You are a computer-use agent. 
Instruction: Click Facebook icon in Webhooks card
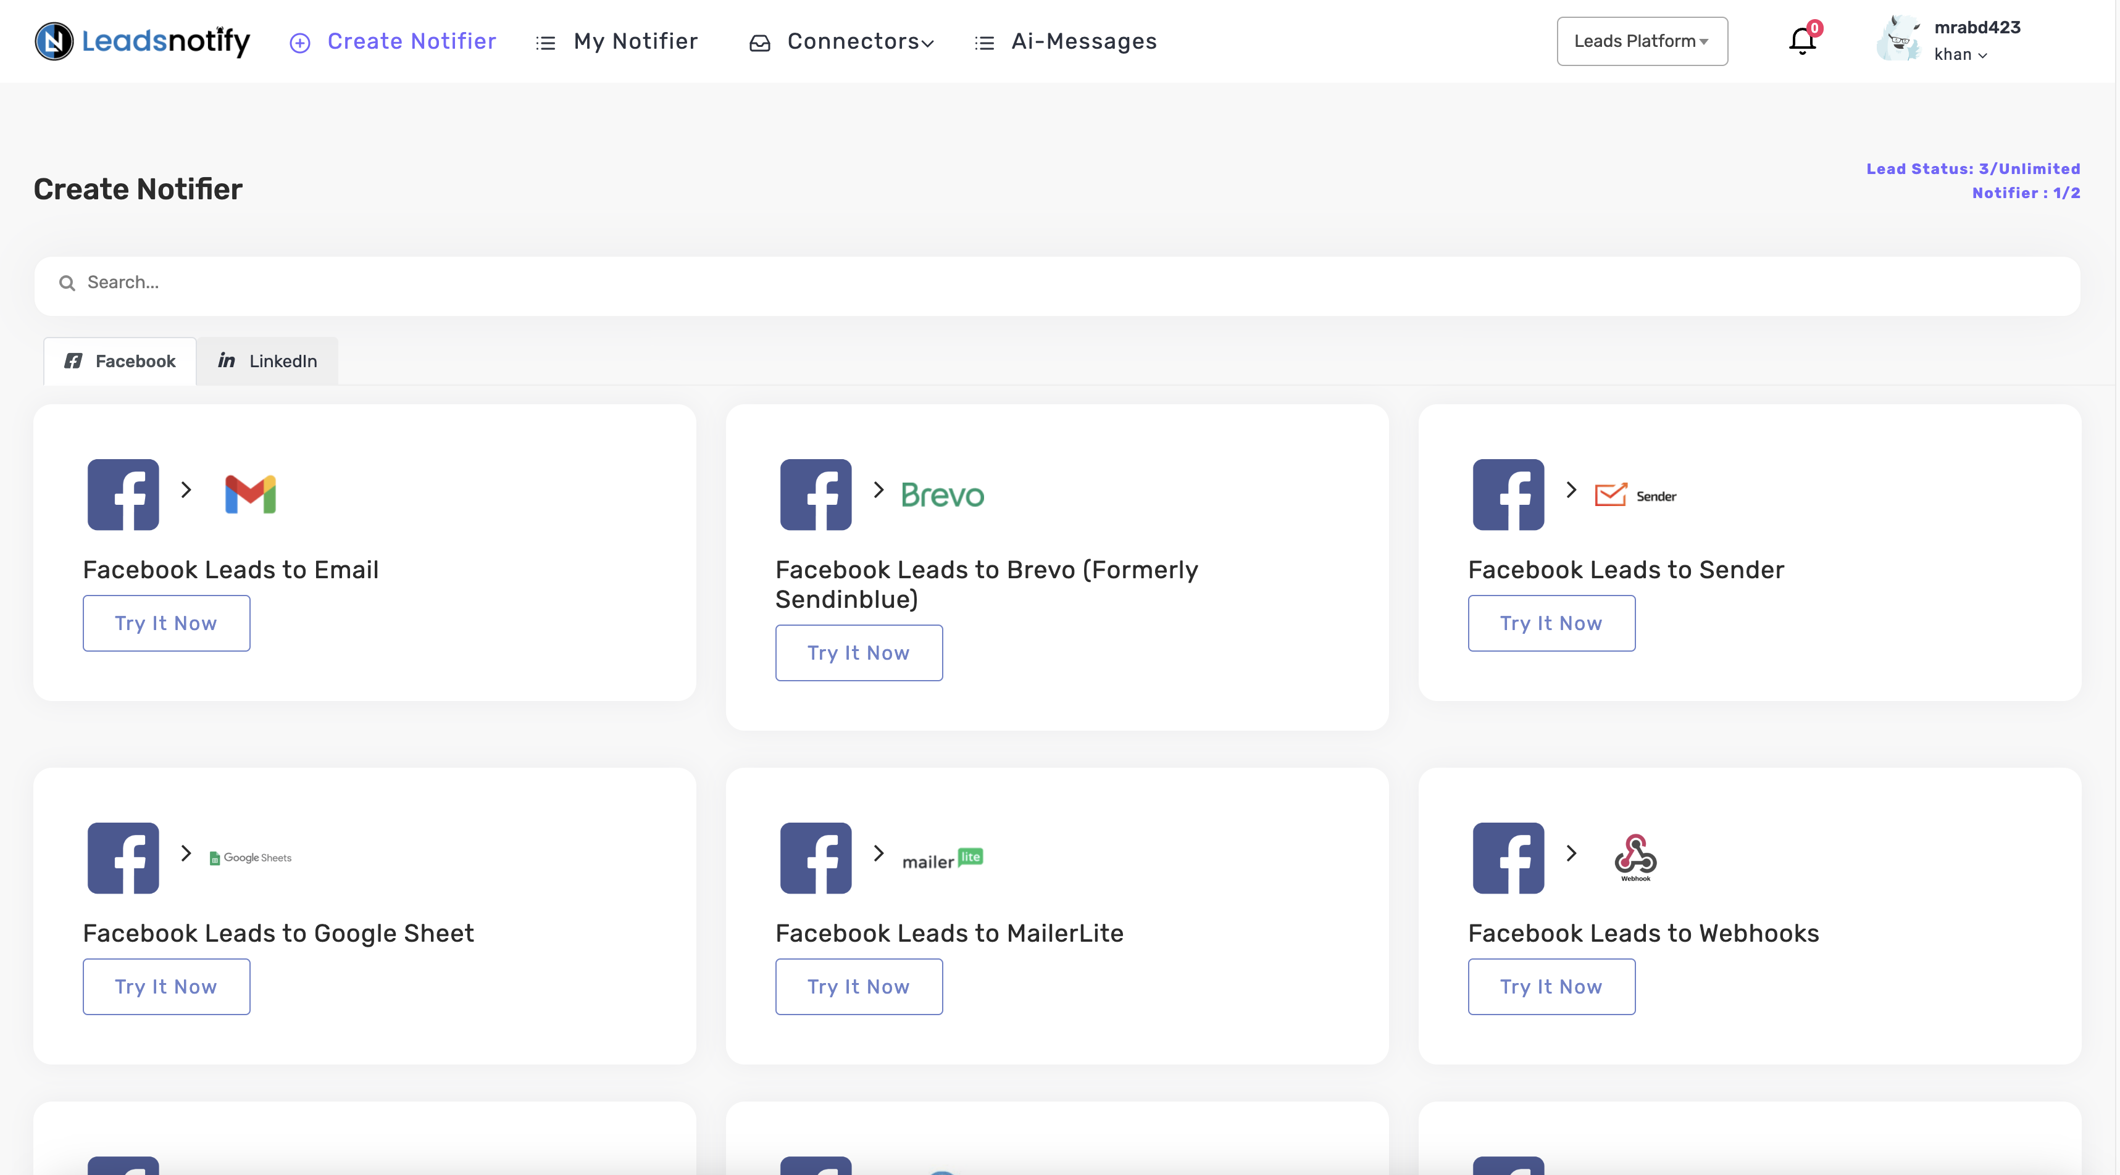click(x=1509, y=857)
